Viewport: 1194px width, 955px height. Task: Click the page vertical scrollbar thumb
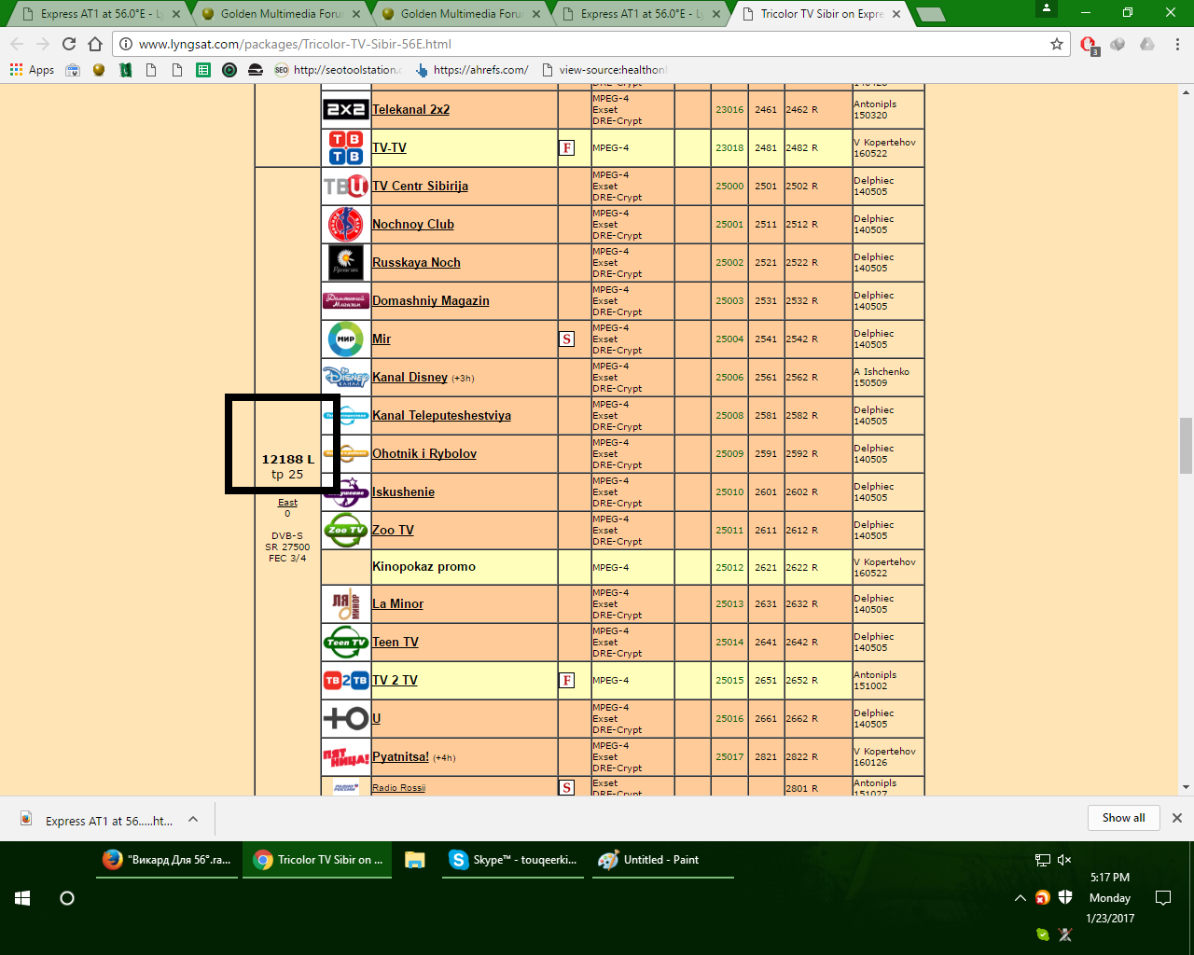(1186, 446)
